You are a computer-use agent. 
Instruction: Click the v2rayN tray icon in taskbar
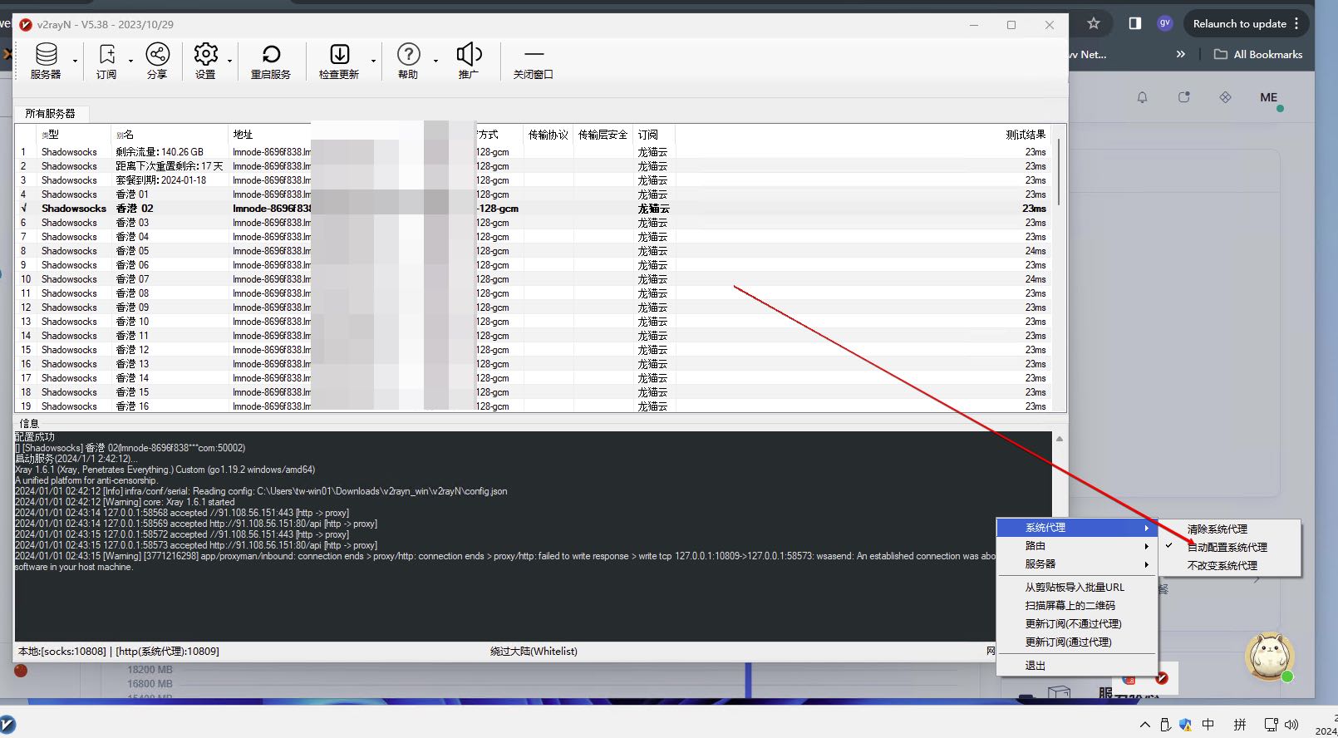[1162, 678]
